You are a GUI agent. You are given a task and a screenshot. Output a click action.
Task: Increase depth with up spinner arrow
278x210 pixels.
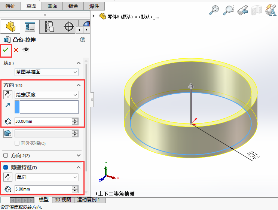pos(75,120)
